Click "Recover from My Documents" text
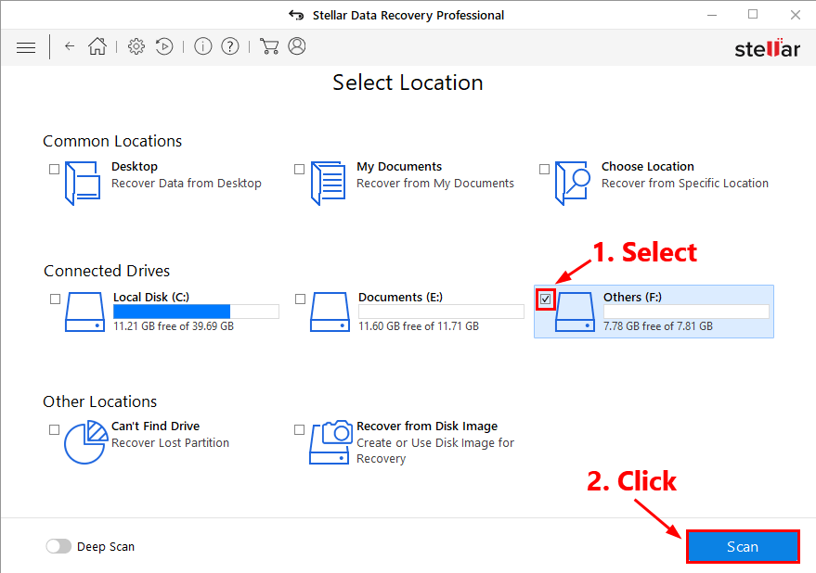The width and height of the screenshot is (816, 573). (435, 183)
